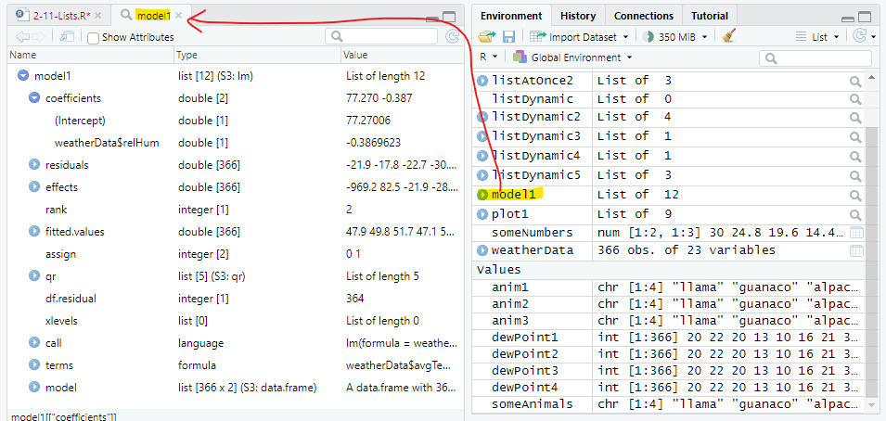Maximize the source viewer pane
The height and width of the screenshot is (421, 886).
[x=449, y=17]
